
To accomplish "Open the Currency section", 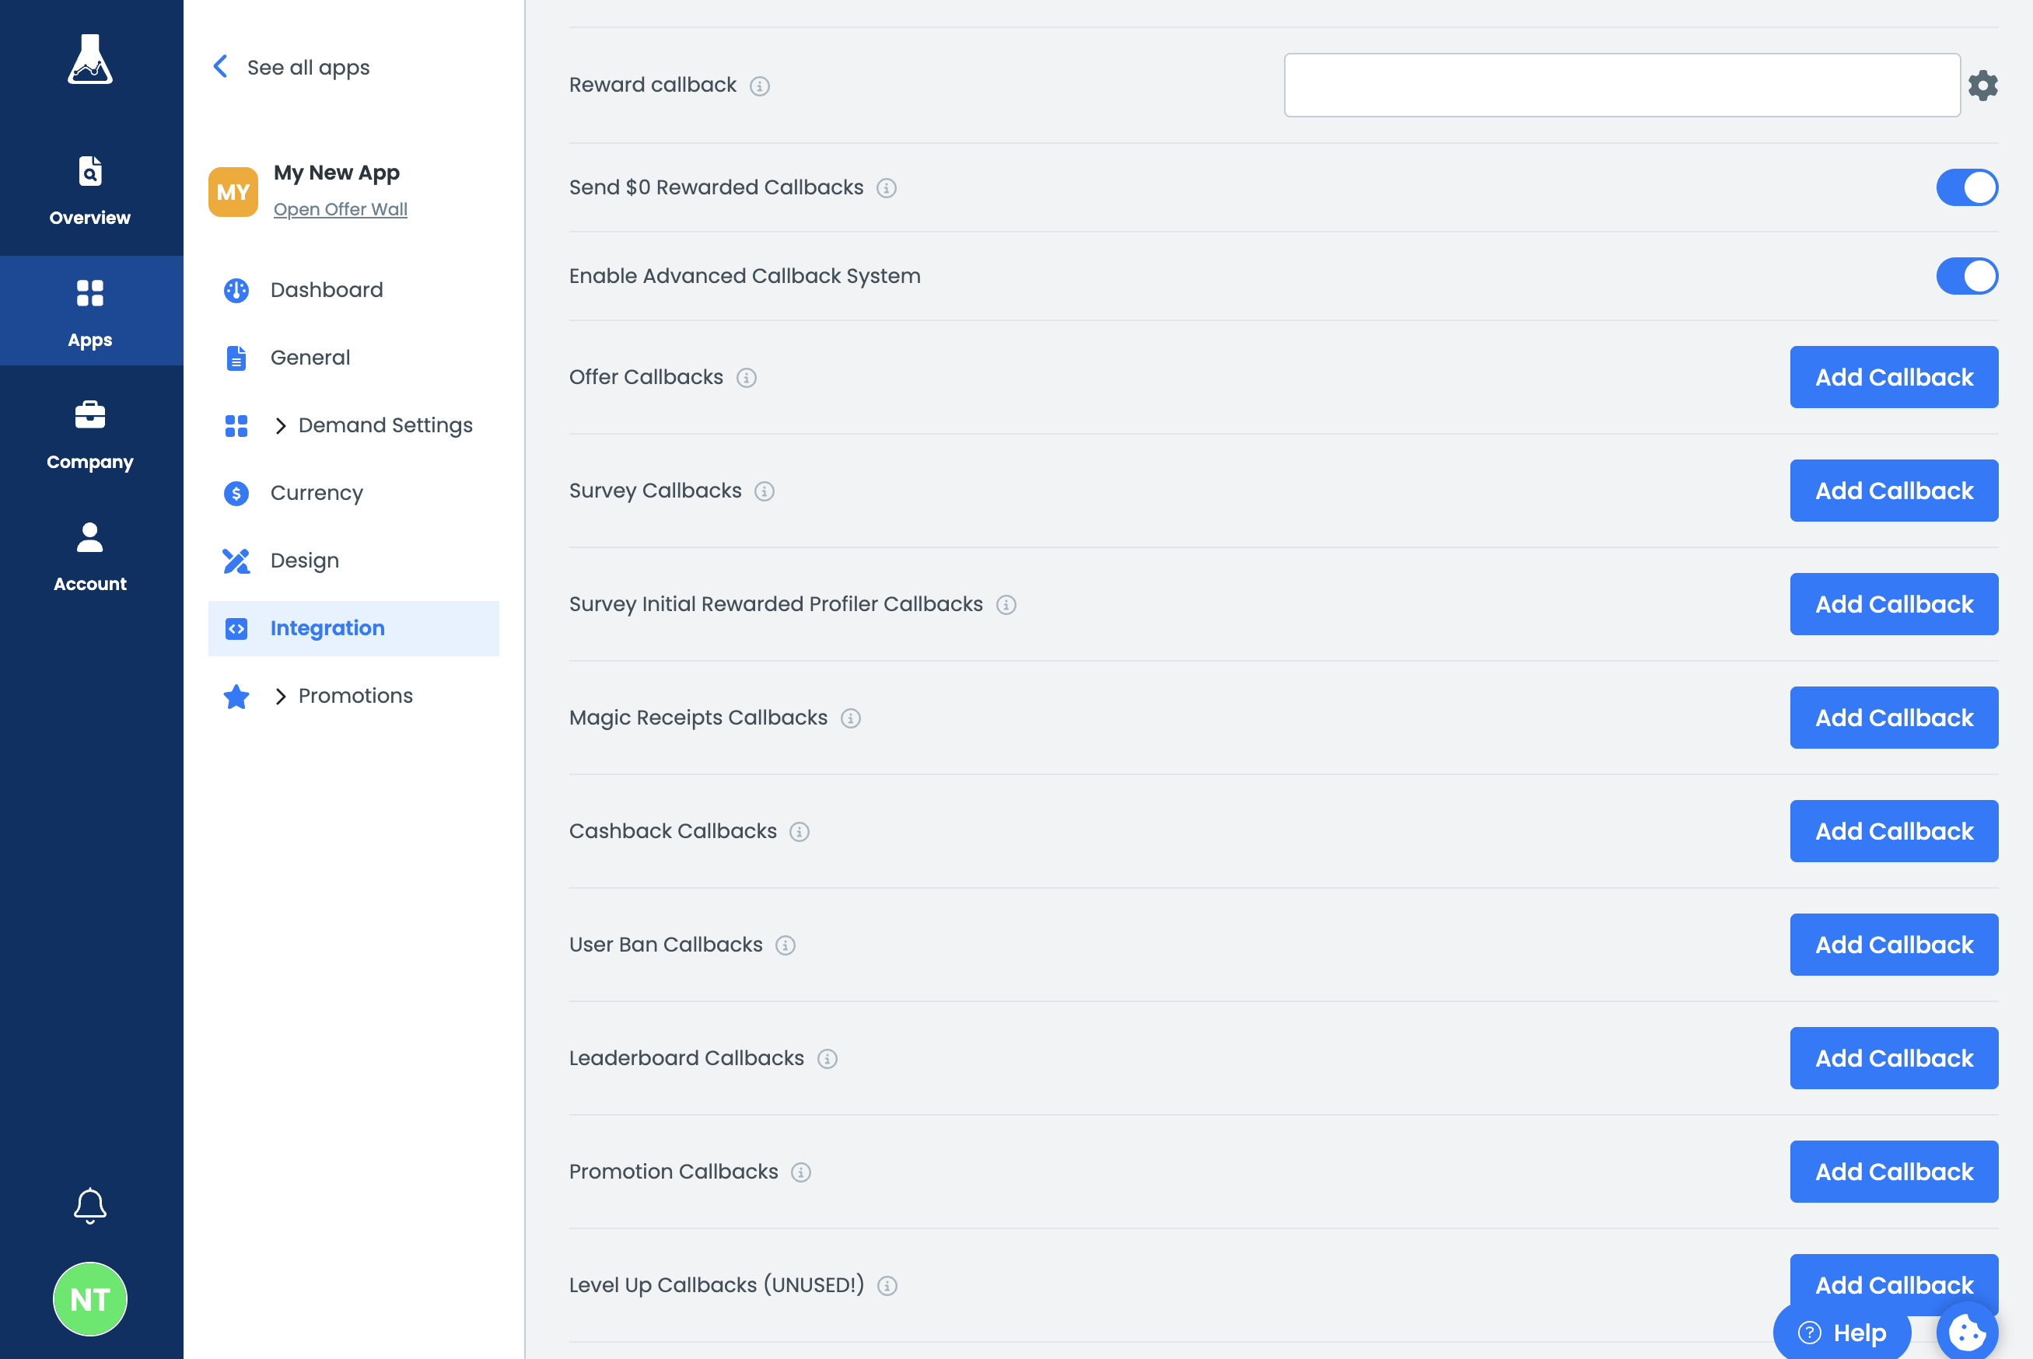I will 317,493.
